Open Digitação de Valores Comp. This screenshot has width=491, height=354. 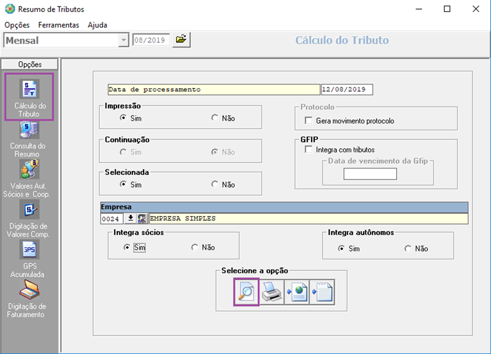pyautogui.click(x=29, y=219)
